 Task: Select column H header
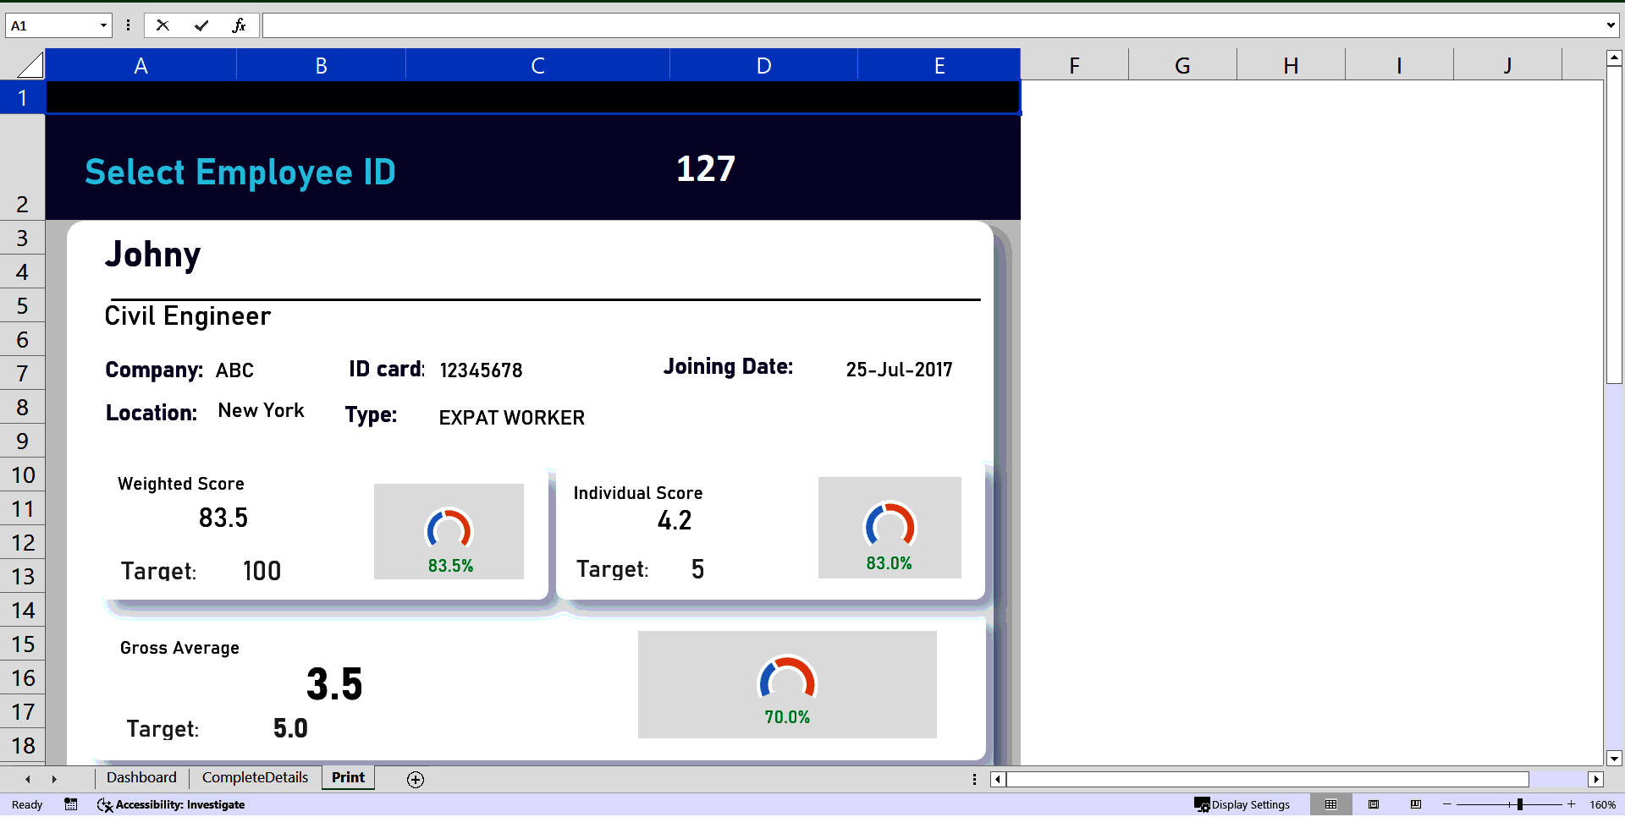1292,65
